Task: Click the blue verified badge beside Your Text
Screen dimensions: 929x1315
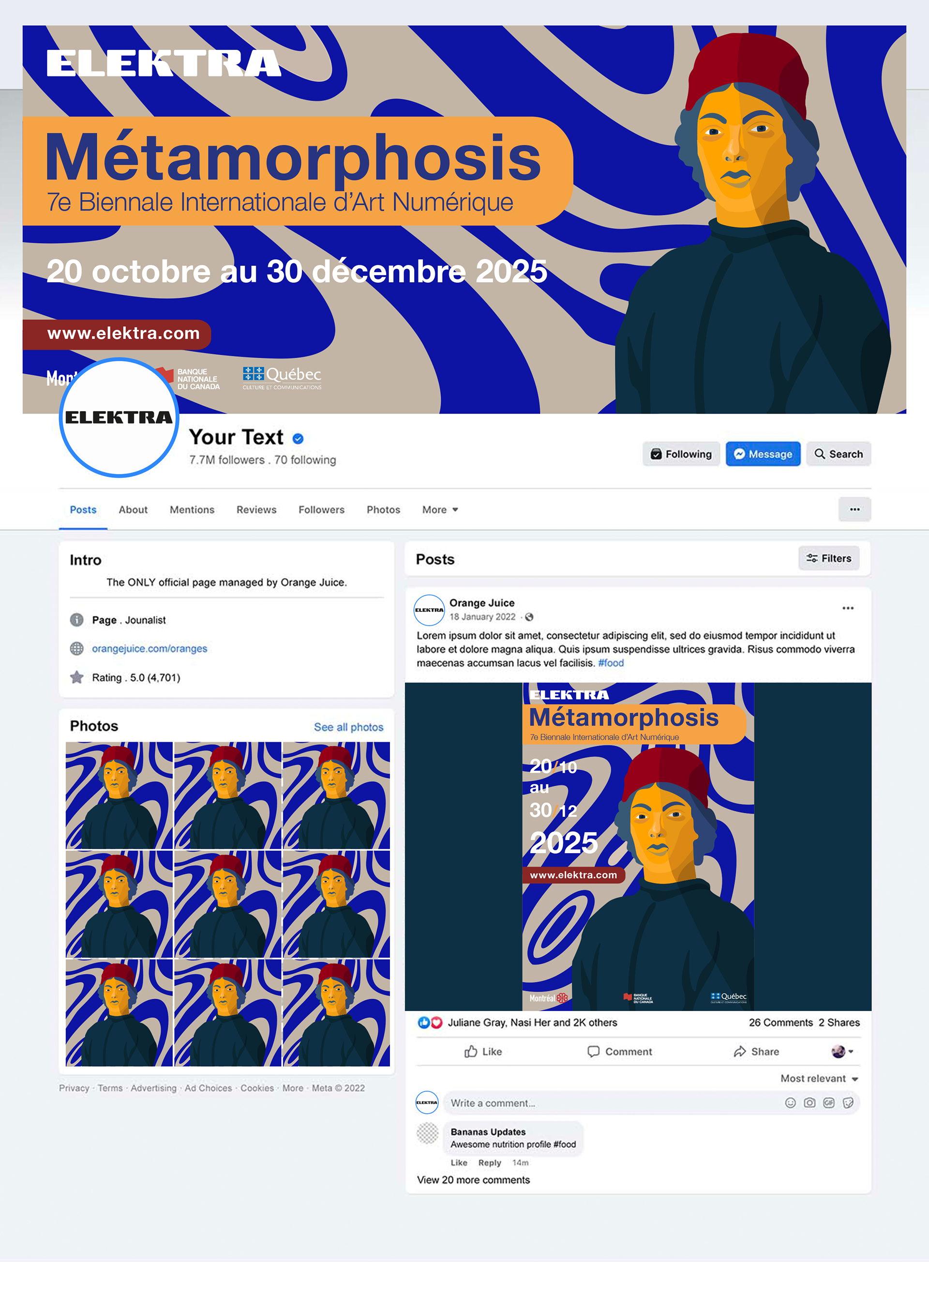Action: 298,439
